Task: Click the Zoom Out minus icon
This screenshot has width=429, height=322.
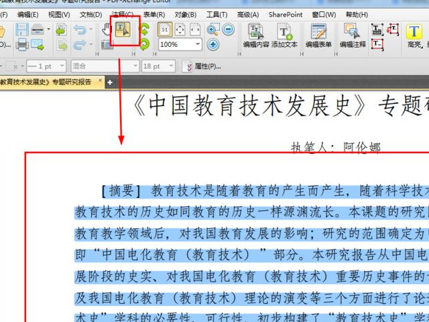Action: [228, 29]
